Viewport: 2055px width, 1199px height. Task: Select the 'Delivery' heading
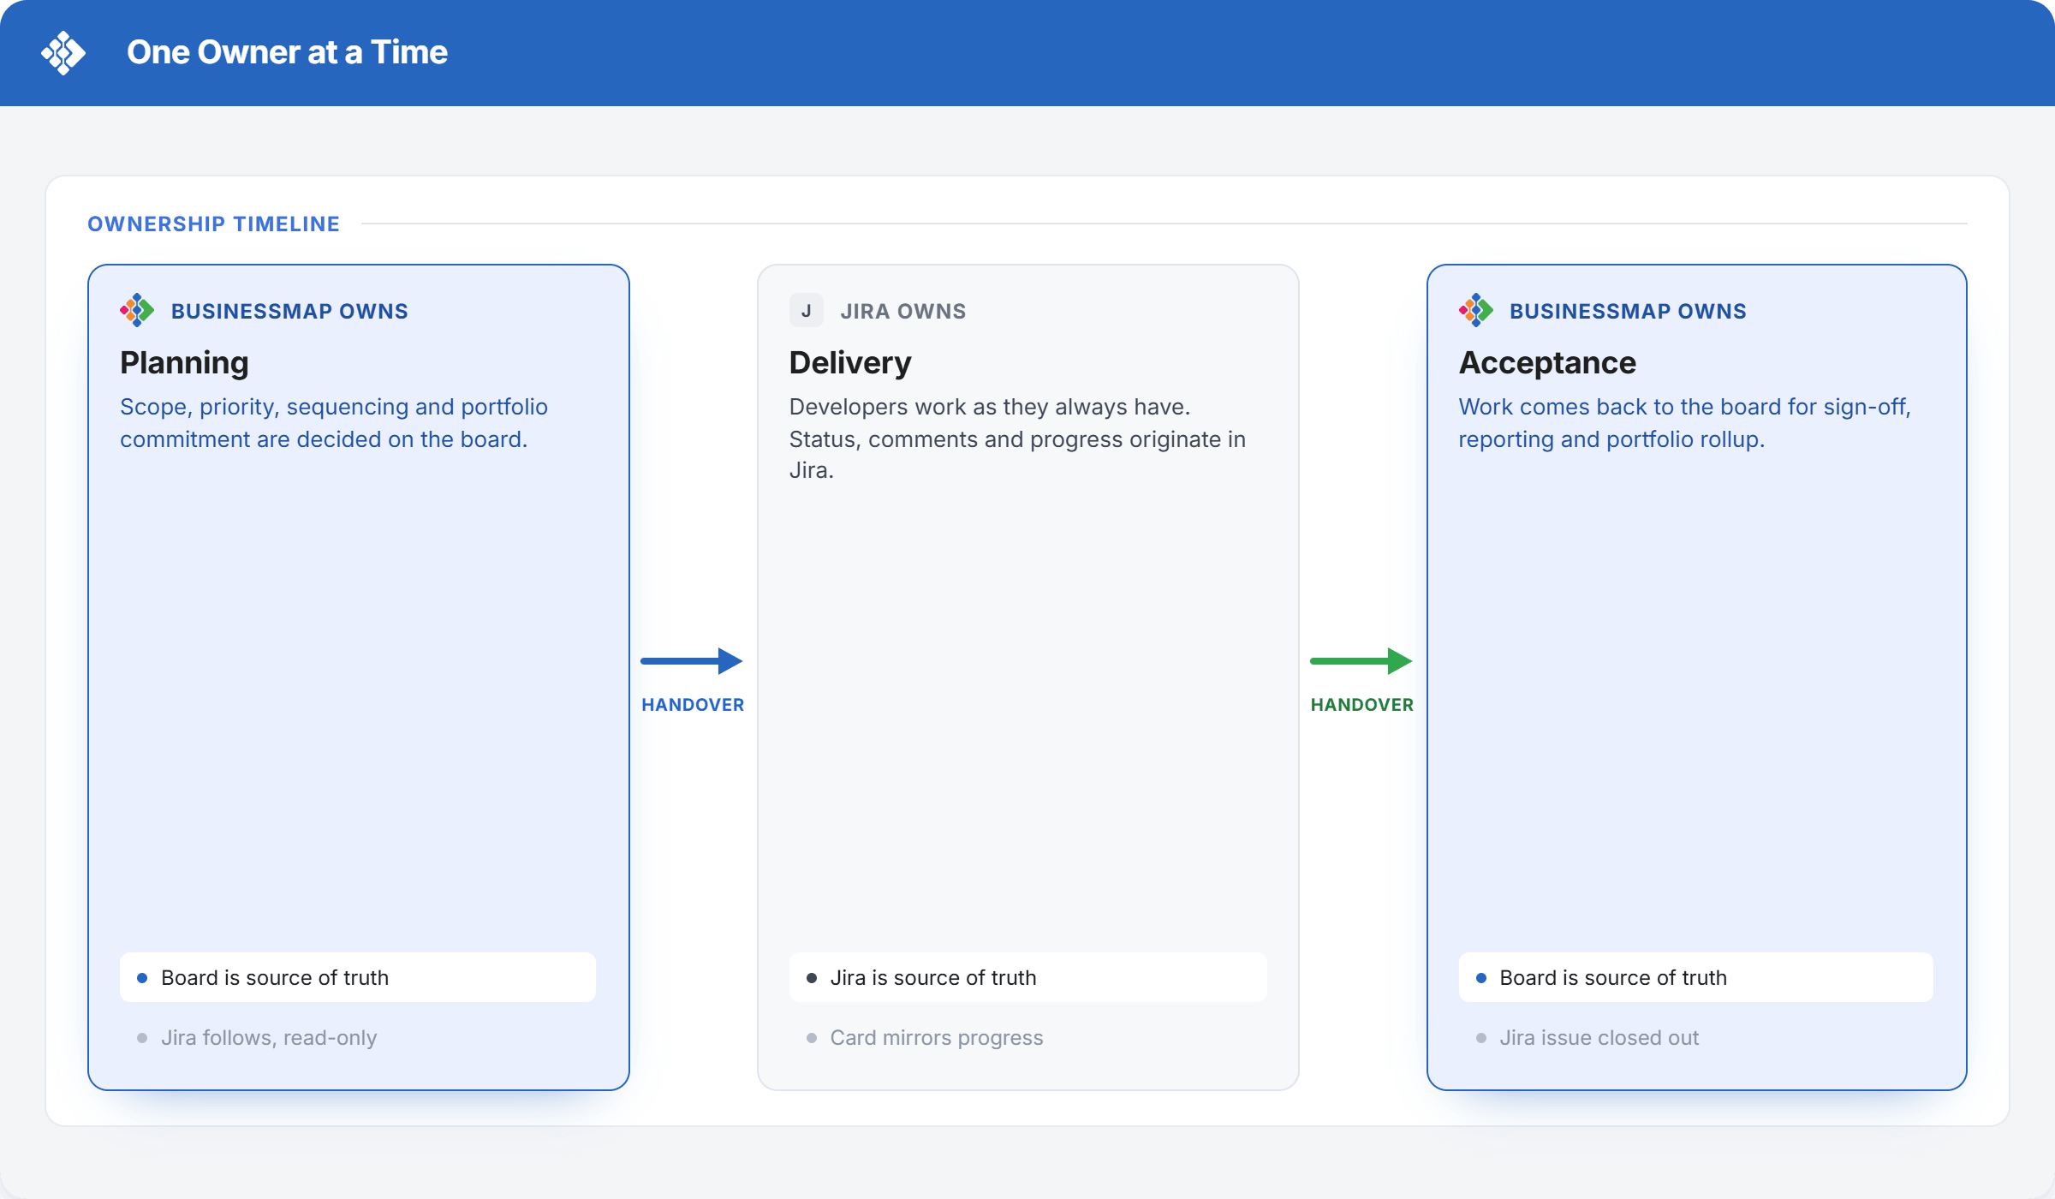[850, 362]
